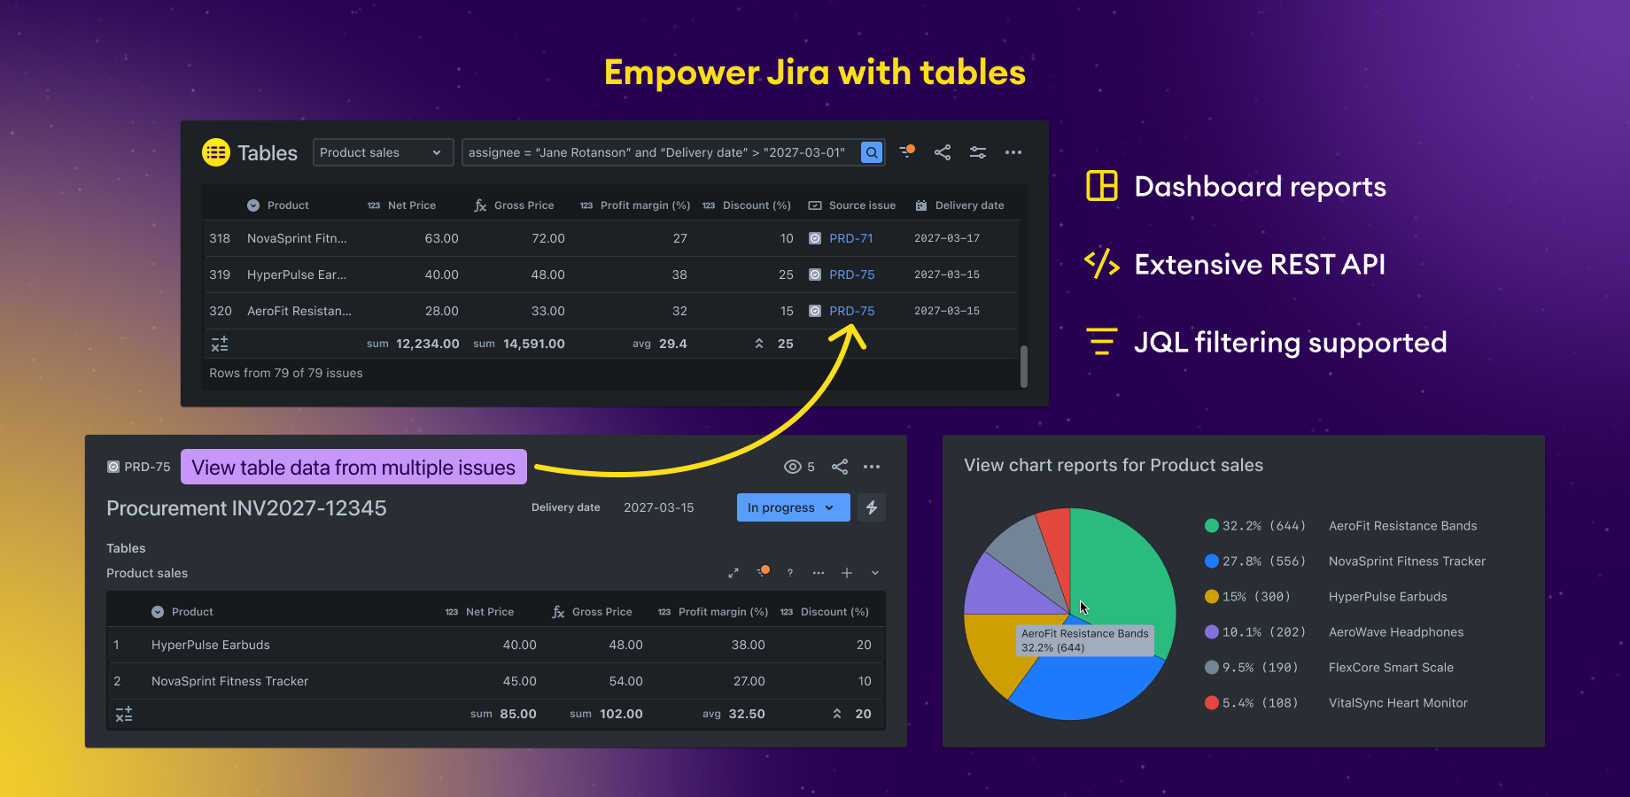This screenshot has width=1630, height=797.
Task: Expand Product sales table to fullscreen
Action: tap(733, 573)
